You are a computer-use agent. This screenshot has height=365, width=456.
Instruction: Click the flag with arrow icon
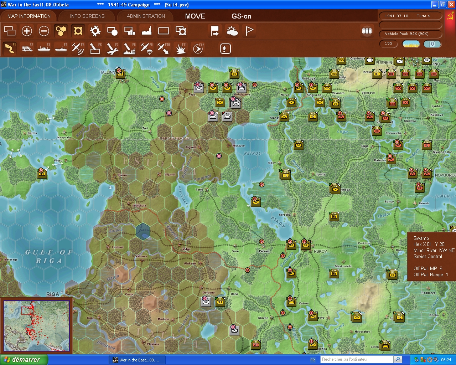point(215,31)
